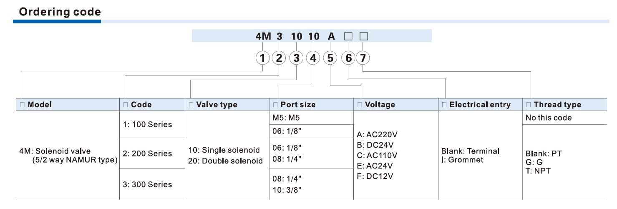Click circled number 4 marker
The width and height of the screenshot is (617, 209).
point(313,58)
